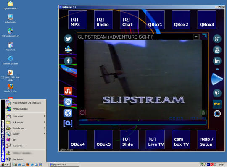Open Mozilla Firefox desktop icon
The width and height of the screenshot is (227, 167).
(11, 88)
